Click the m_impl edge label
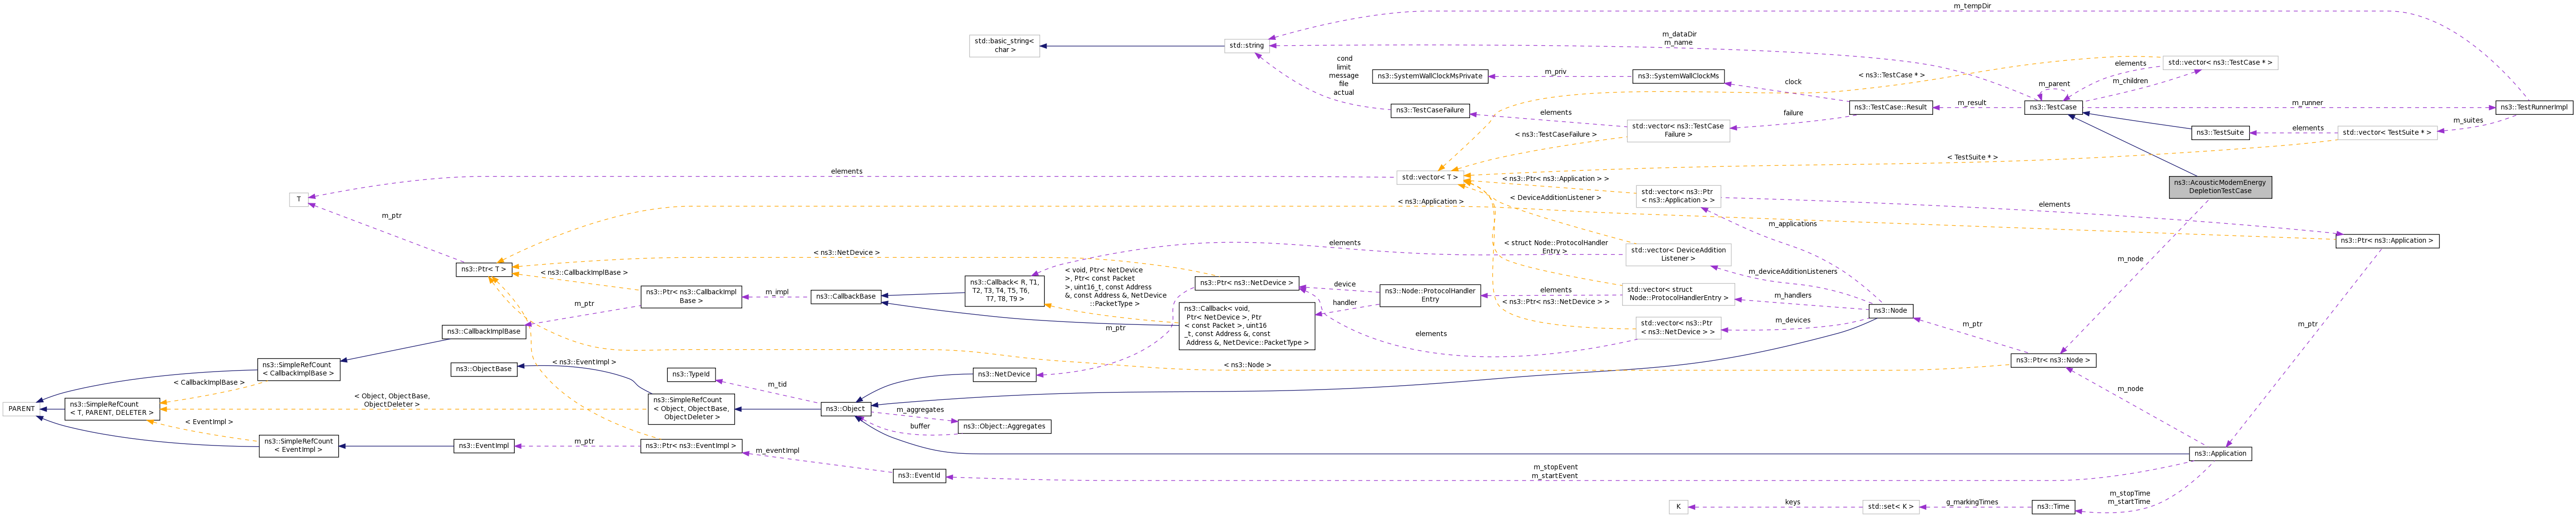Image resolution: width=2576 pixels, height=517 pixels. 777,292
